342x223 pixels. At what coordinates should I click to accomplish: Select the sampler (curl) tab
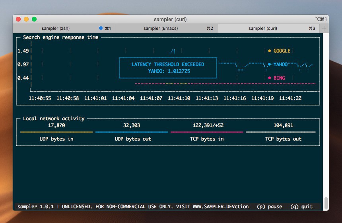click(262, 28)
